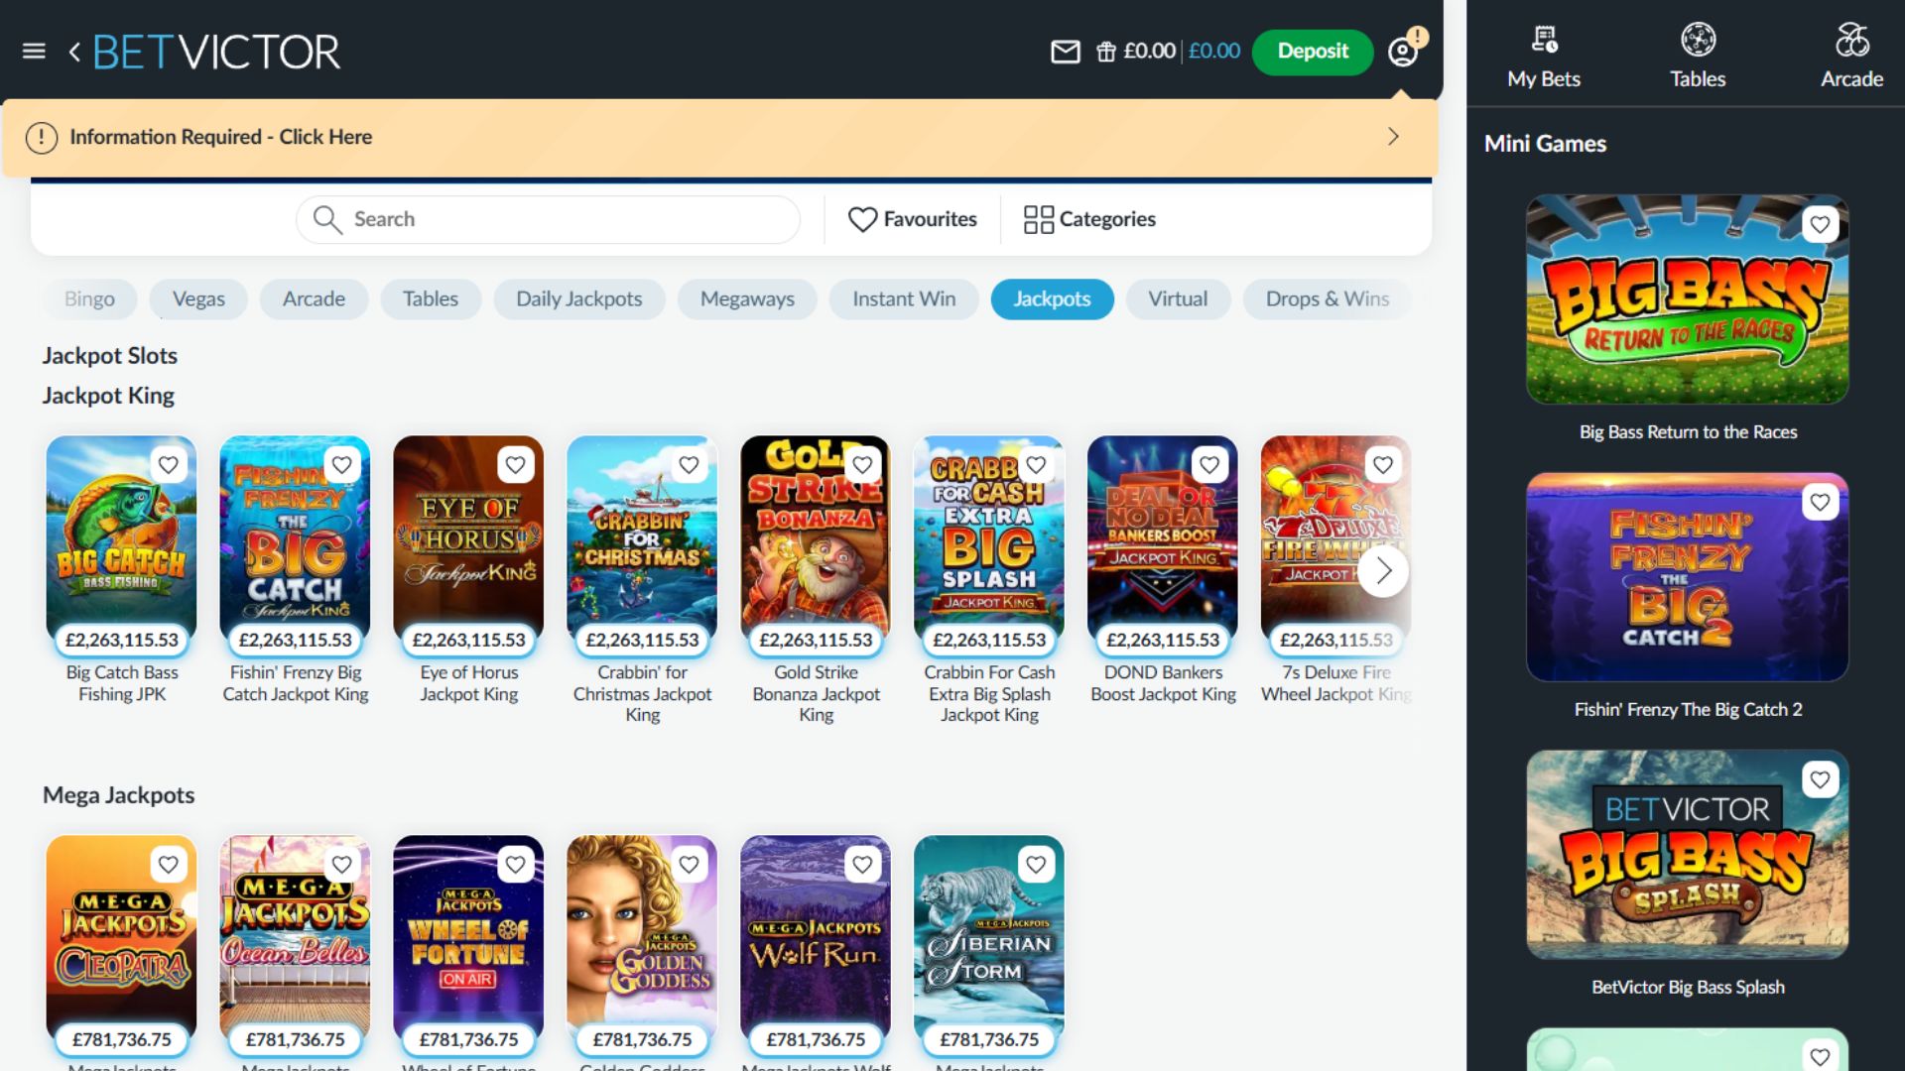The width and height of the screenshot is (1905, 1071).
Task: Click into the Search games field
Action: click(548, 219)
